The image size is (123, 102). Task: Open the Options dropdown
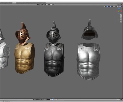120,5
